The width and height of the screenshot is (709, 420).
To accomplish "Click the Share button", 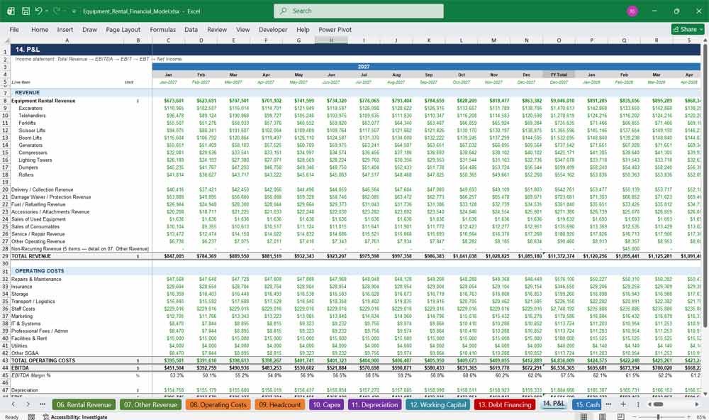I will tap(688, 29).
